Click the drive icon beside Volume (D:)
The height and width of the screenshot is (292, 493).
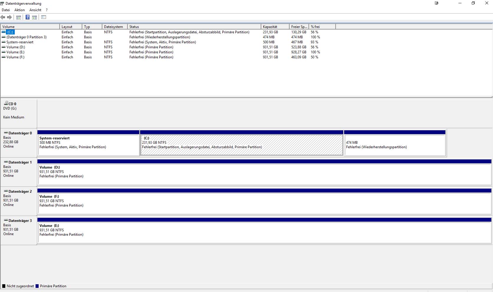point(4,47)
